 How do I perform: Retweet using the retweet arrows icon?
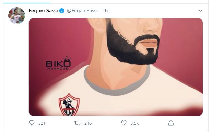[78, 123]
